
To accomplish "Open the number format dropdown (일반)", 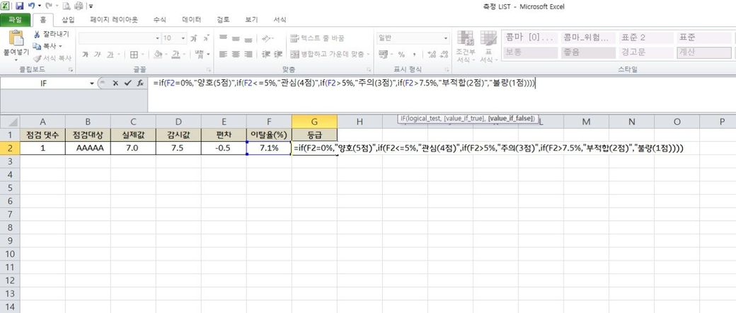I will point(444,38).
